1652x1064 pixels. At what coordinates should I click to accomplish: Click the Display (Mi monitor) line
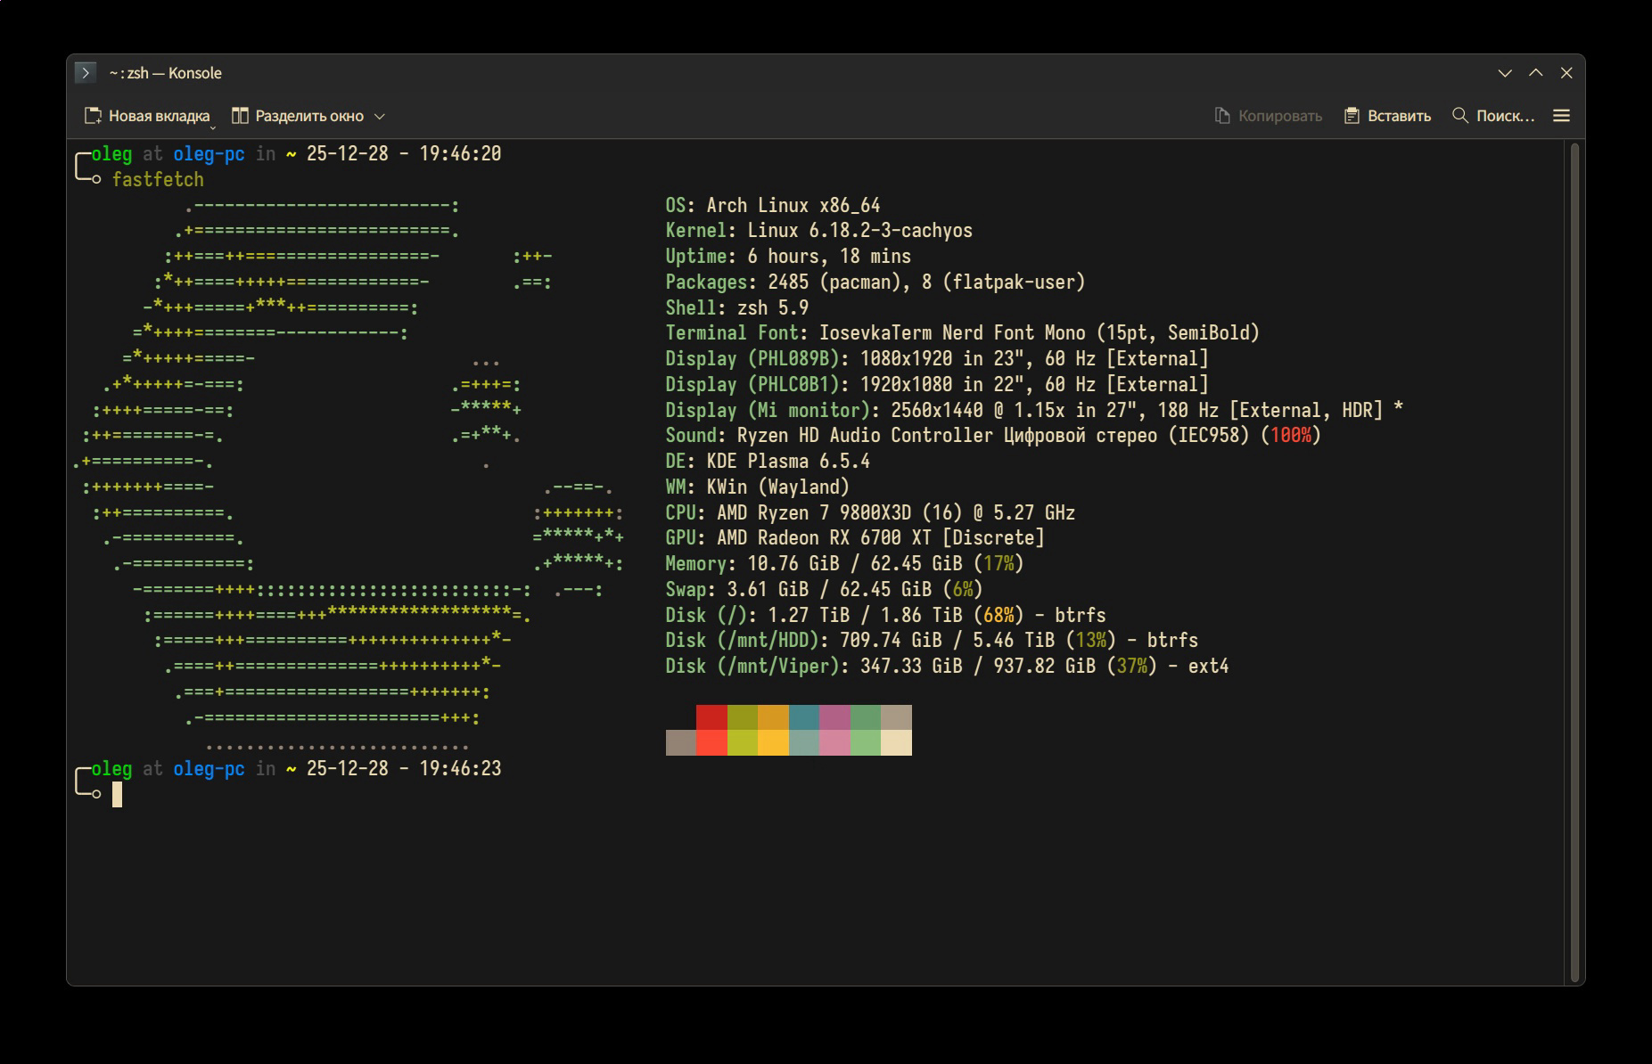[x=1034, y=410]
